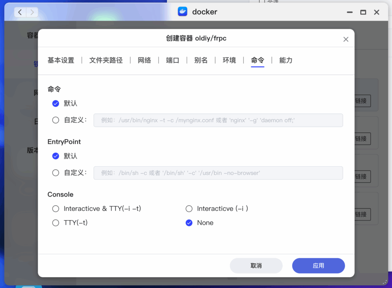Click the forward navigation arrow

[32, 12]
